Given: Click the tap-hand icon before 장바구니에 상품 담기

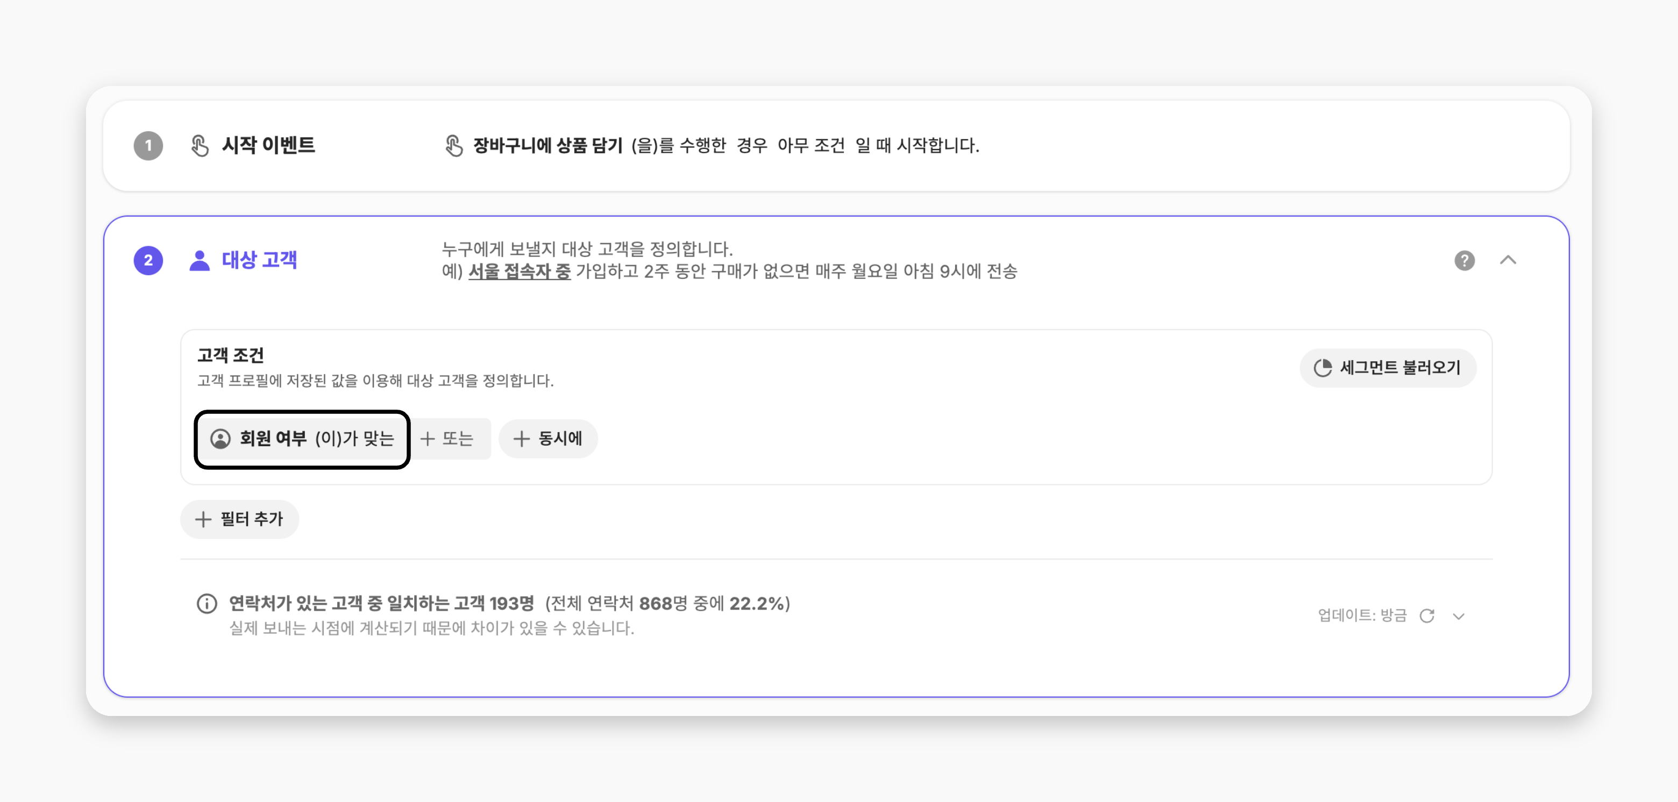Looking at the screenshot, I should pos(454,145).
